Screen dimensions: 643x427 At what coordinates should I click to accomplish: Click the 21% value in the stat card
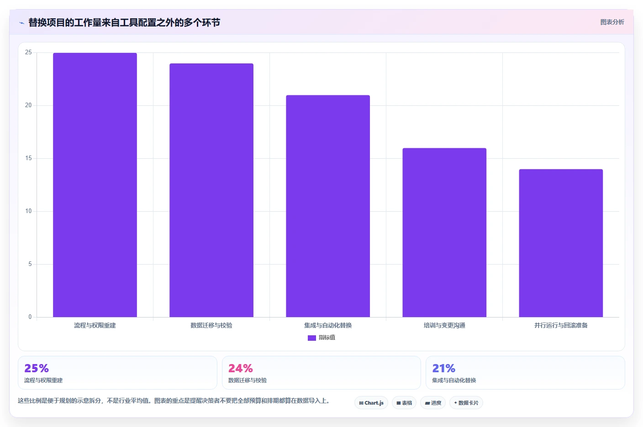pos(444,368)
